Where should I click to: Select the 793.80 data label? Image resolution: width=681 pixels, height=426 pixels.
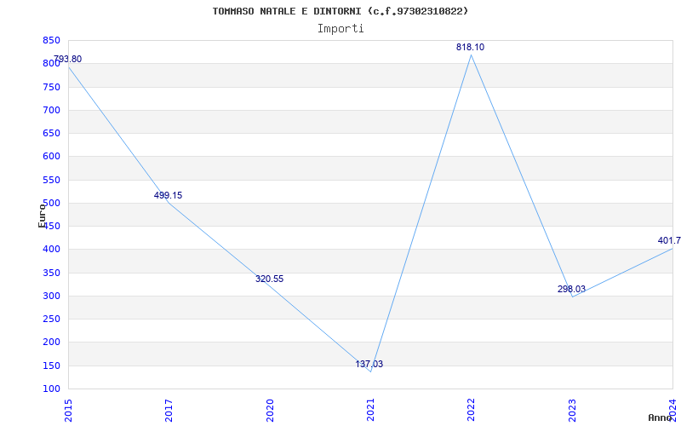67,59
